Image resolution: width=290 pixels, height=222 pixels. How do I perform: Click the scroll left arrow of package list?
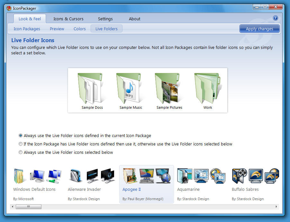coord(13,207)
